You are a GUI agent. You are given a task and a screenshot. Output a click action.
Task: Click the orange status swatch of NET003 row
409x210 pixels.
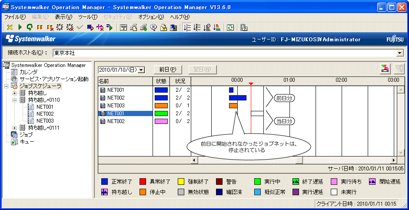(161, 106)
